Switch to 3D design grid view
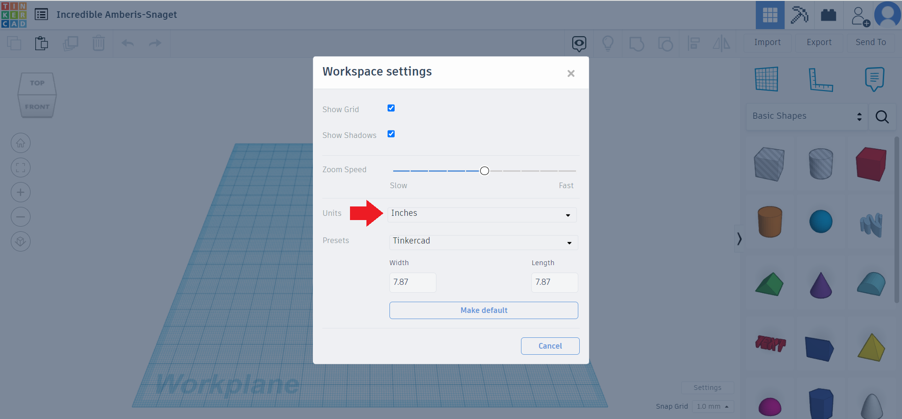This screenshot has height=419, width=902. [770, 15]
